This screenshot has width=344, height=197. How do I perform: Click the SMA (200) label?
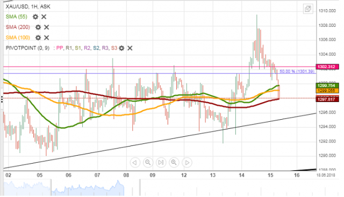(18, 27)
